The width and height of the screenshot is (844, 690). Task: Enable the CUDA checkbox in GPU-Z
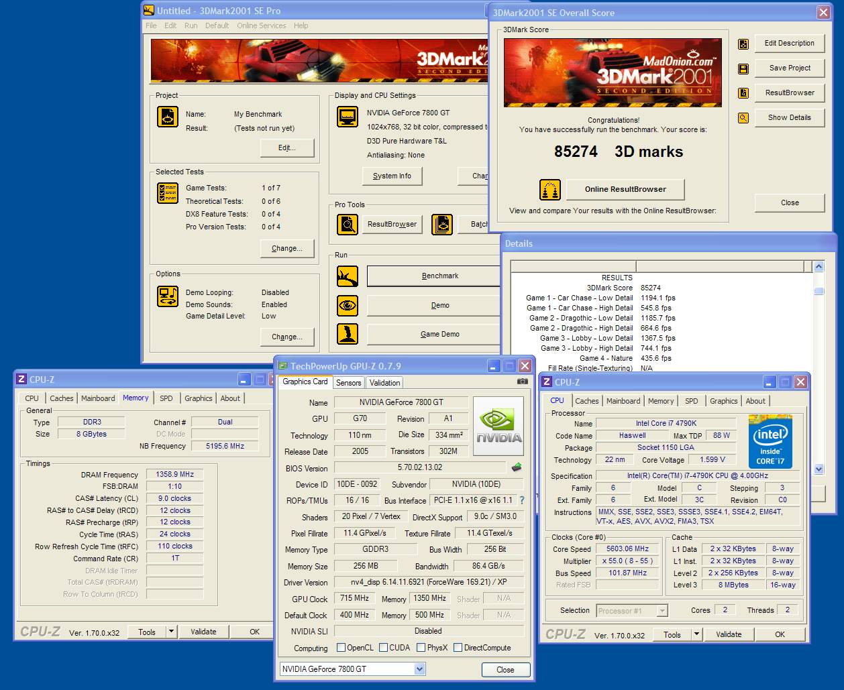[x=383, y=648]
